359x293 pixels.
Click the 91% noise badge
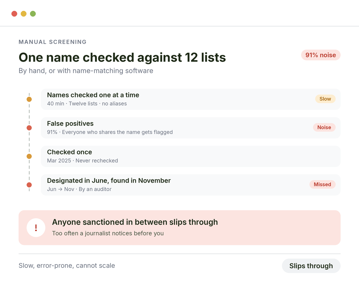pyautogui.click(x=321, y=55)
